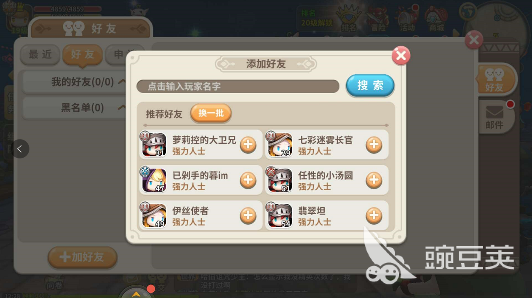Switch to the 好友 tab
The width and height of the screenshot is (532, 298).
(83, 55)
